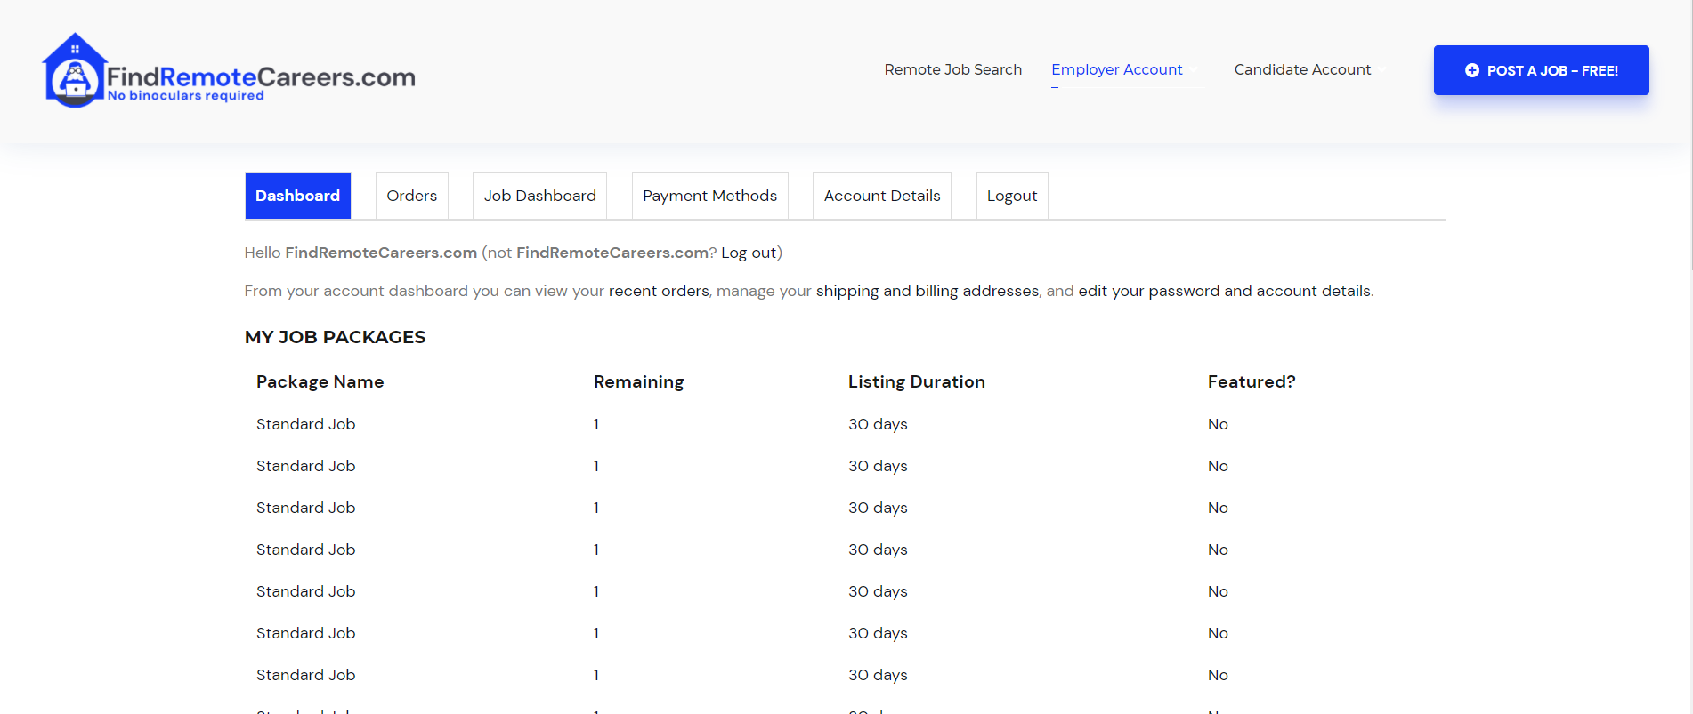The image size is (1693, 714).
Task: Click the Package Name column header
Action: pyautogui.click(x=320, y=381)
